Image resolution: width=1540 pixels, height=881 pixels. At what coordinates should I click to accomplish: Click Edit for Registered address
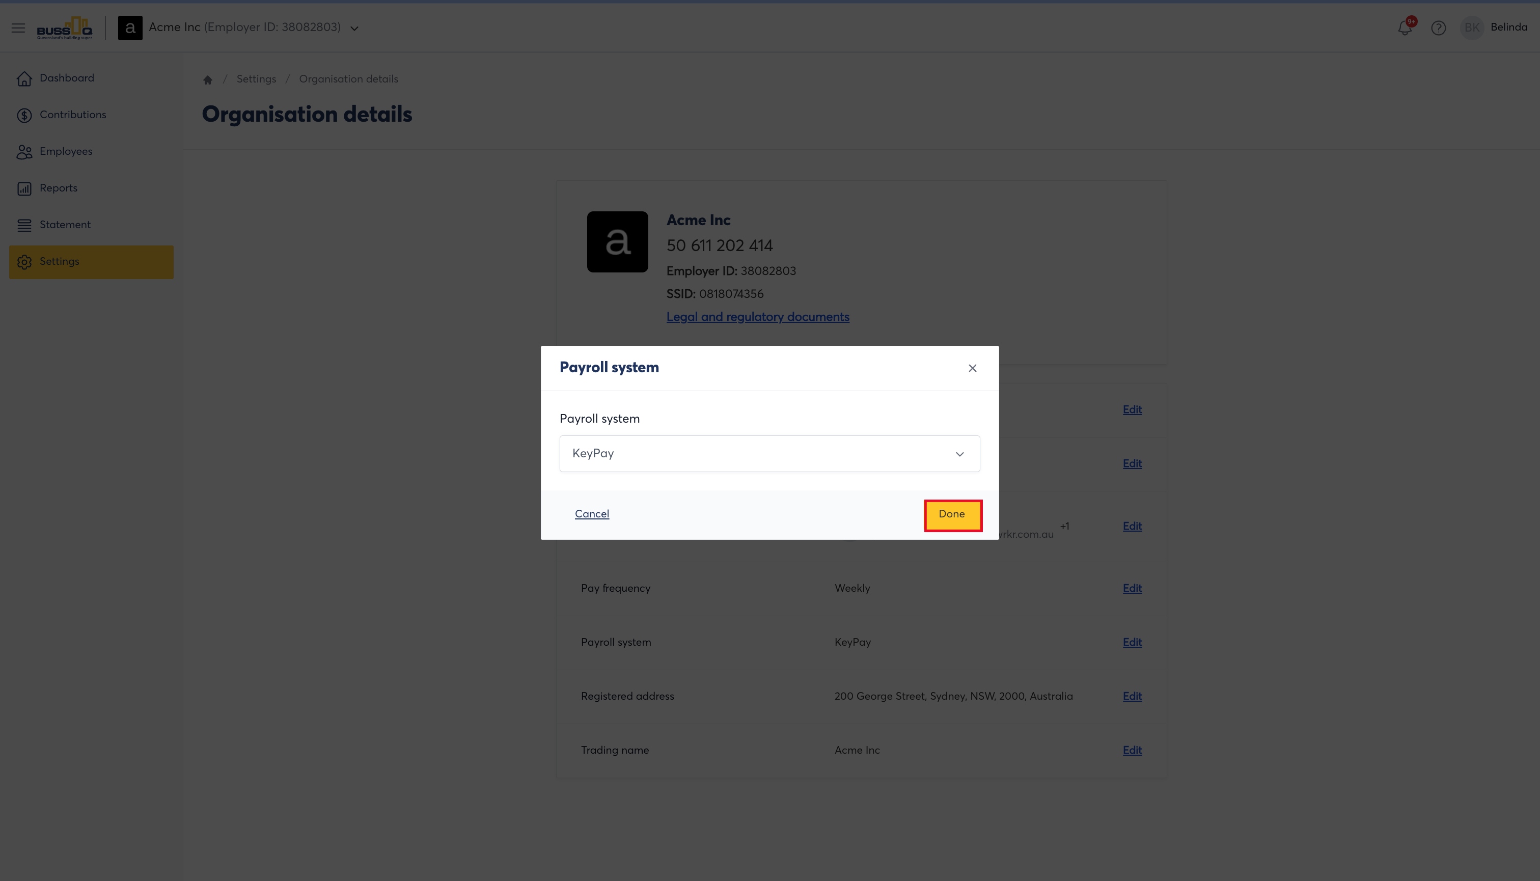[x=1132, y=697]
